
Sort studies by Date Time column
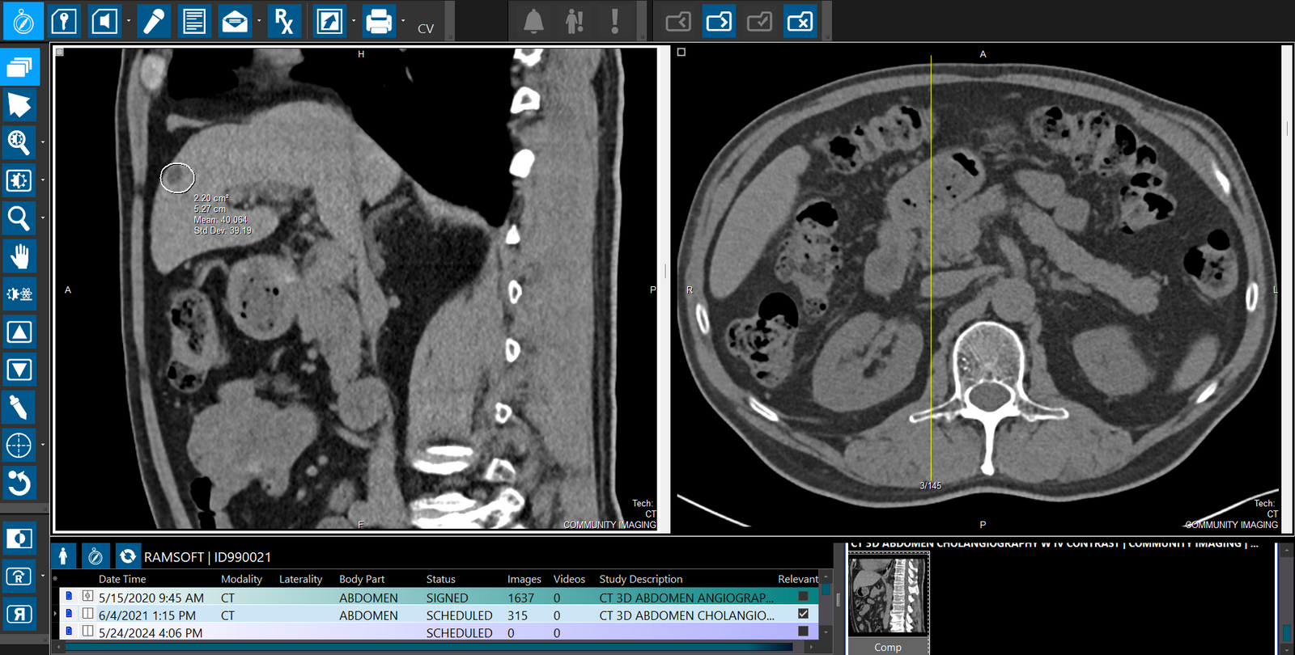point(122,579)
